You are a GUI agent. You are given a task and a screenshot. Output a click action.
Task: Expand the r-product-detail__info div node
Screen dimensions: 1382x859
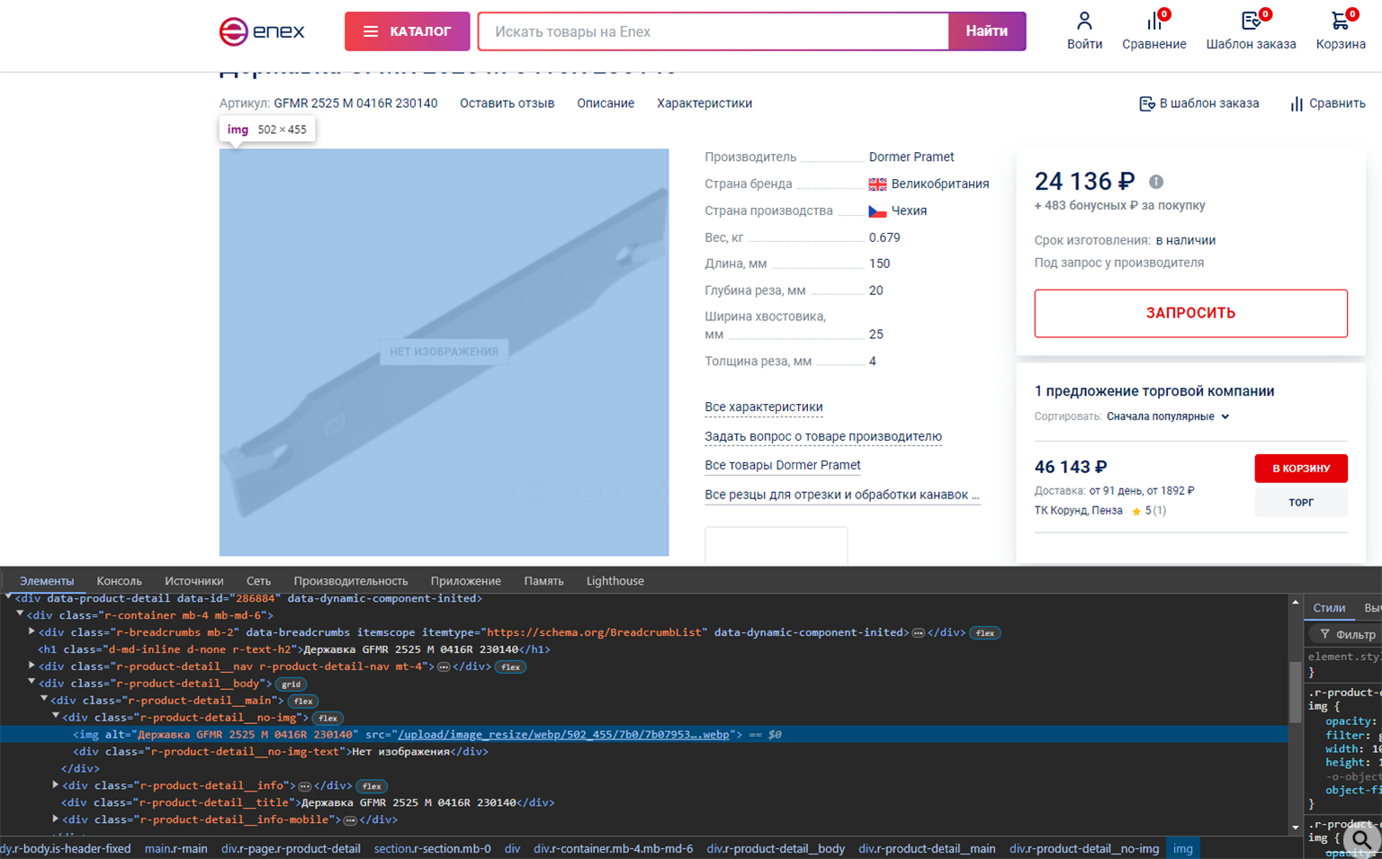tap(56, 785)
